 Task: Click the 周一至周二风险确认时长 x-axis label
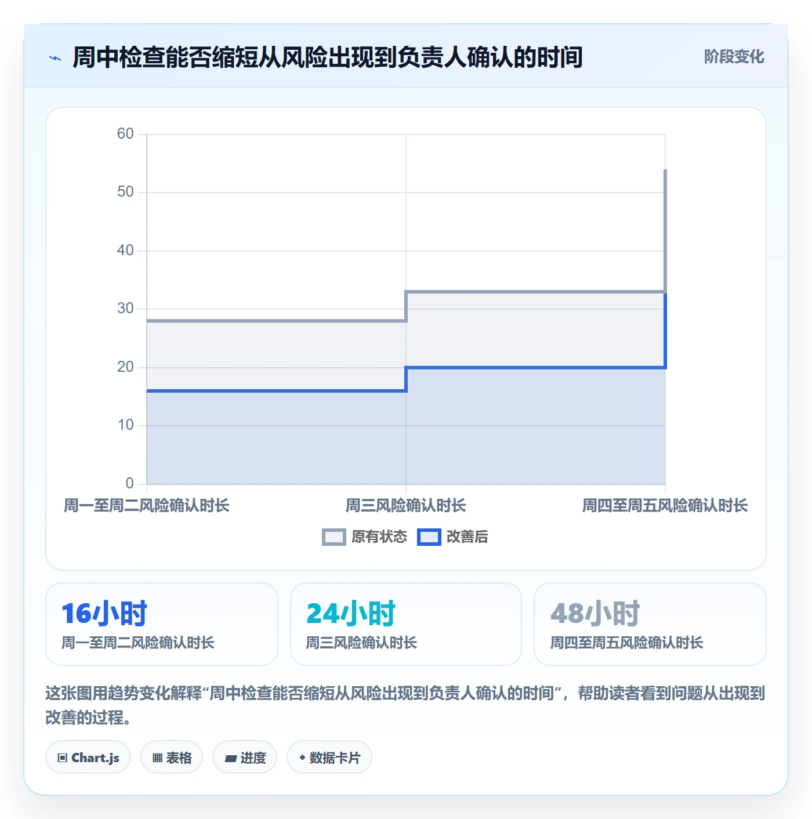pyautogui.click(x=147, y=506)
